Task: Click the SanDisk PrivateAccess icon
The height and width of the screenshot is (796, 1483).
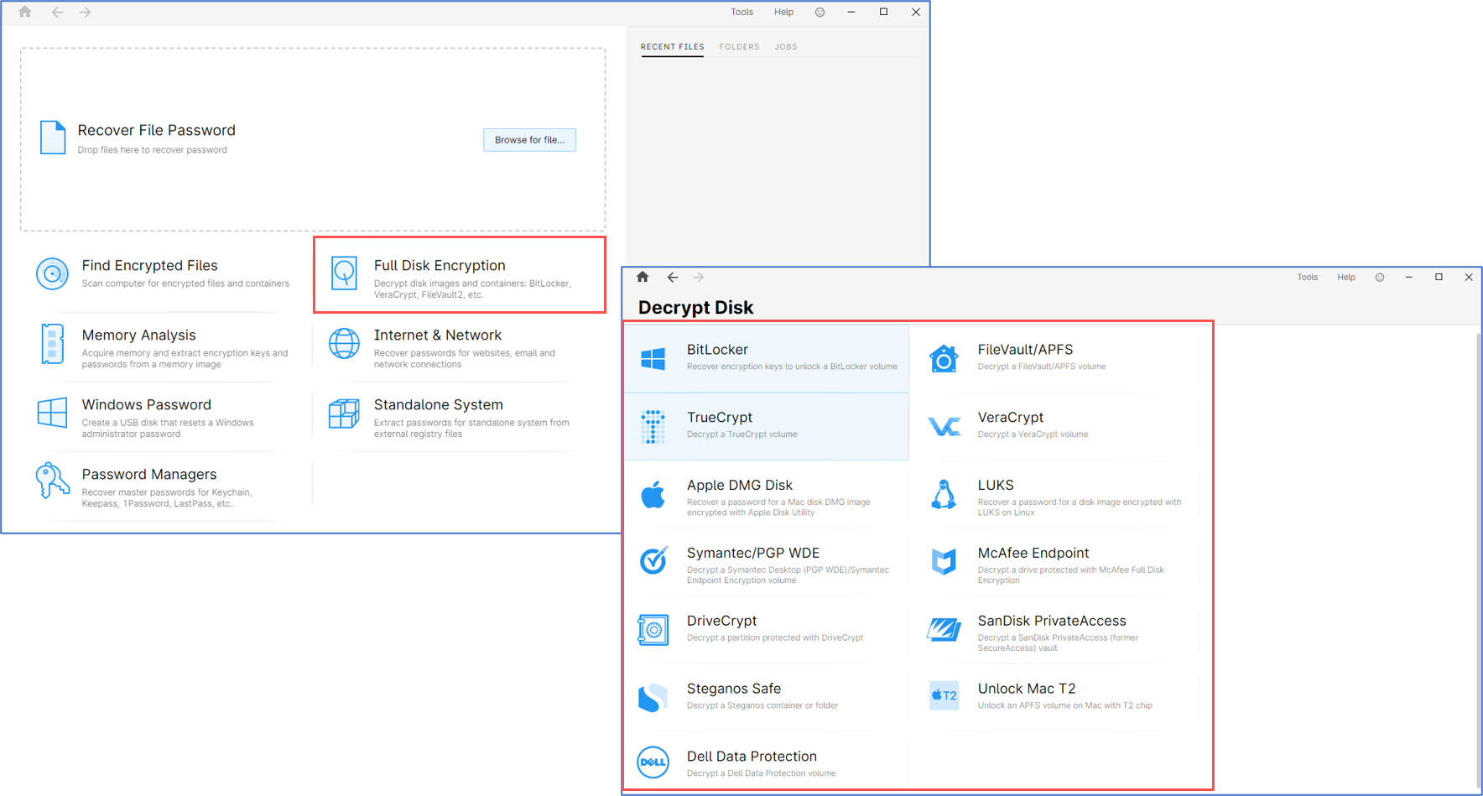Action: [944, 629]
